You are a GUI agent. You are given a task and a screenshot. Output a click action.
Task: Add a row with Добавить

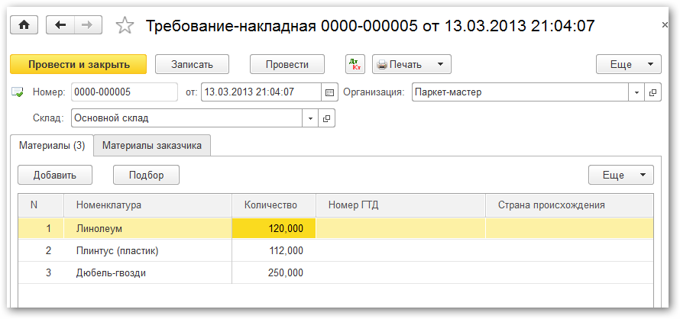pos(55,175)
